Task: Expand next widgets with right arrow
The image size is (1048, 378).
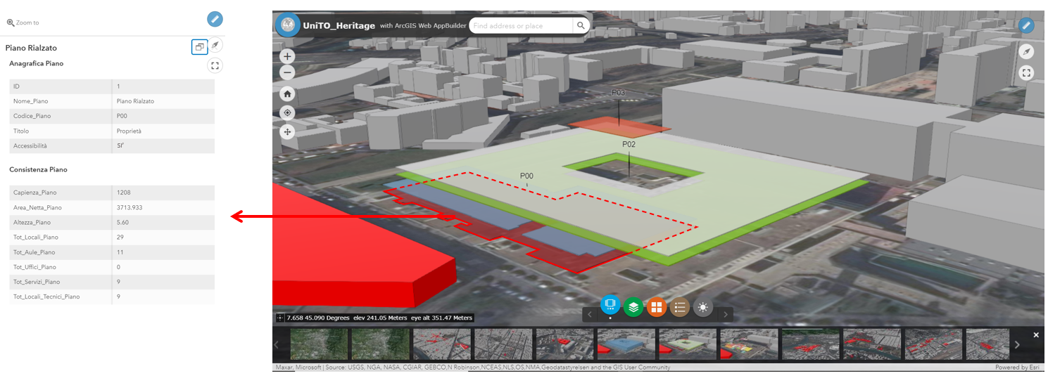Action: [x=726, y=314]
